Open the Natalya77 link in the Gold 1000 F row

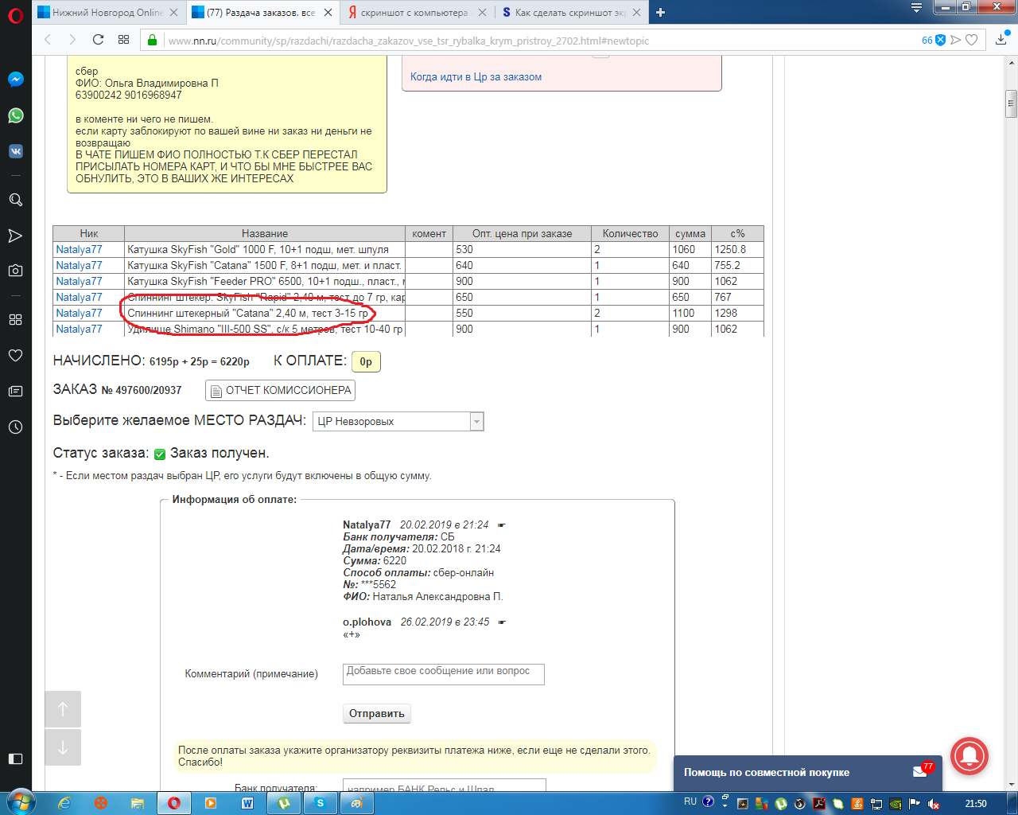(79, 249)
